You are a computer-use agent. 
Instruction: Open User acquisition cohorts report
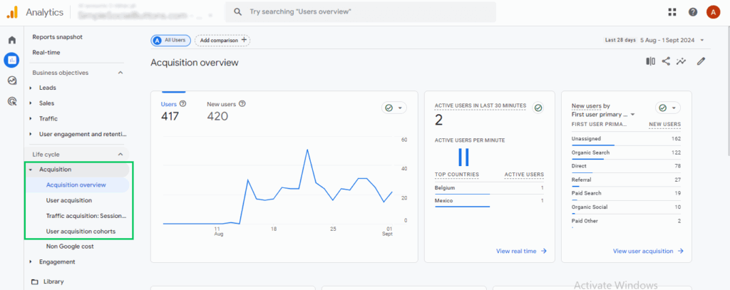click(x=81, y=232)
